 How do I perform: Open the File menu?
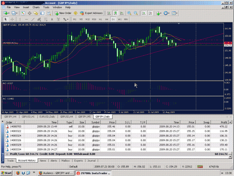(x=9, y=7)
